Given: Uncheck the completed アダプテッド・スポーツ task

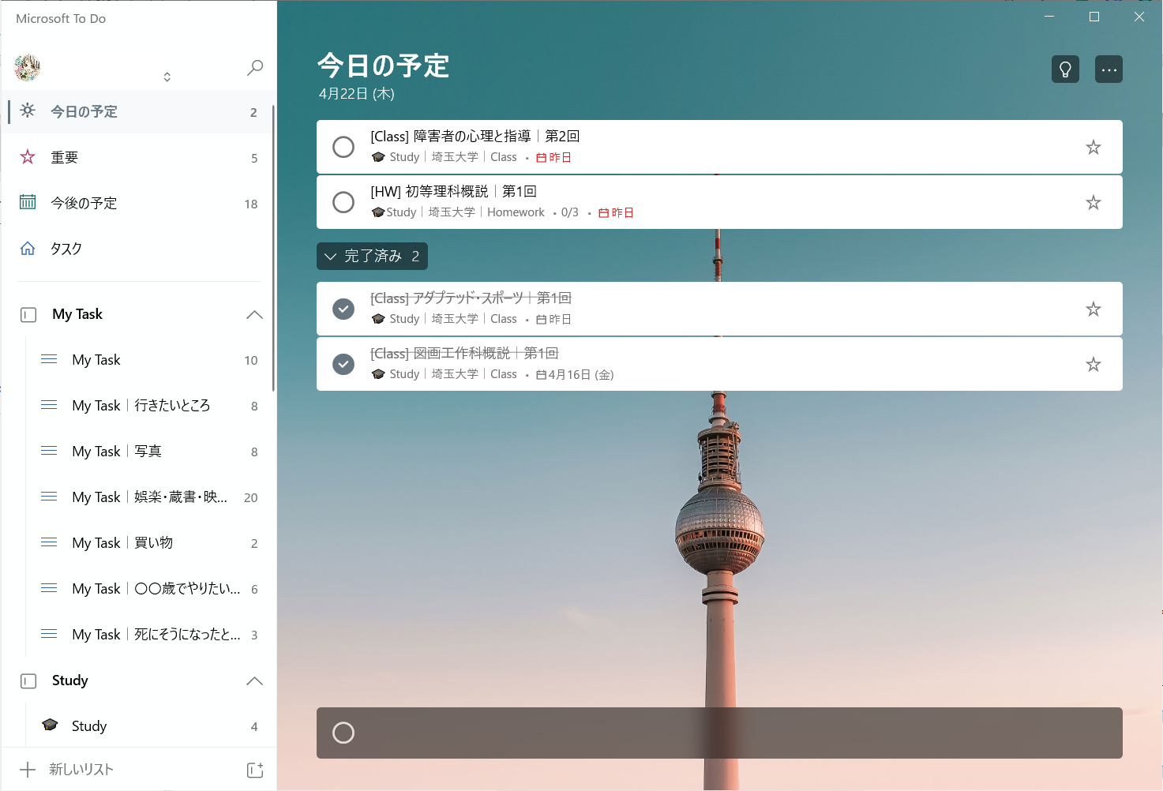Looking at the screenshot, I should pos(343,309).
